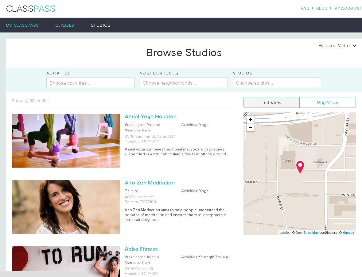Open the Houston Metro city dropdown
362x277 pixels.
pos(337,46)
